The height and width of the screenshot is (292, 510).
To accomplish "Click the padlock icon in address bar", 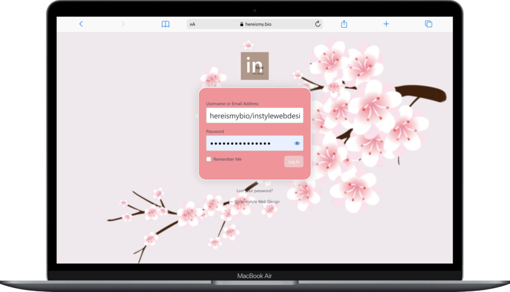I will click(242, 24).
